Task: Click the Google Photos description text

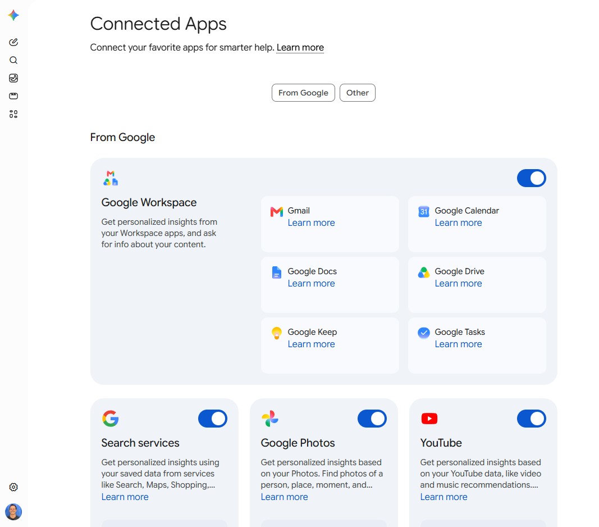Action: 322,474
